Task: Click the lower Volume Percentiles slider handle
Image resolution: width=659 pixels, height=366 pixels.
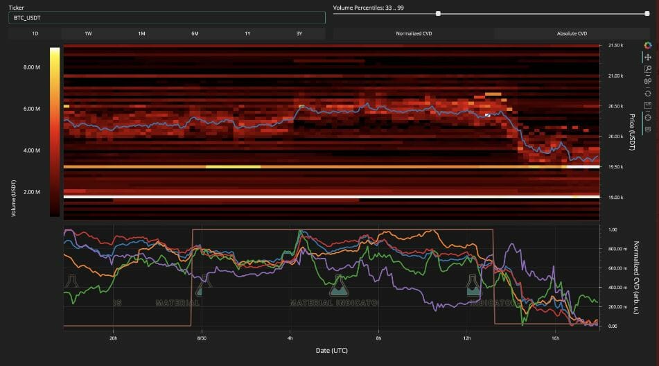Action: [438, 13]
